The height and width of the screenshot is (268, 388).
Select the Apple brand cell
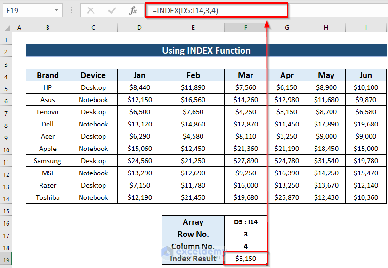pyautogui.click(x=48, y=149)
